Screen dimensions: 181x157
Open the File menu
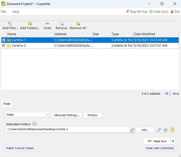(x=4, y=12)
